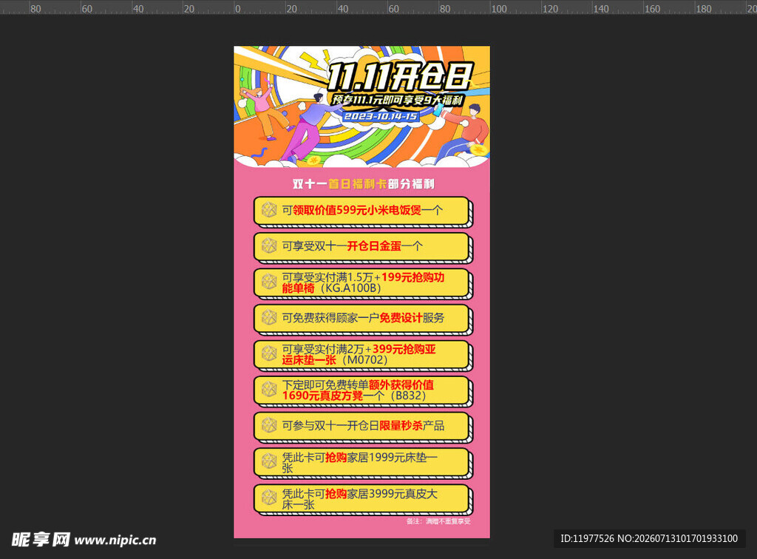Open the www.nipic.cn watermark link
This screenshot has height=559, width=757.
(115, 541)
